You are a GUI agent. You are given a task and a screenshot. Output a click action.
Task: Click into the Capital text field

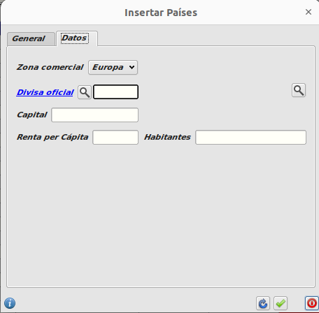click(95, 115)
